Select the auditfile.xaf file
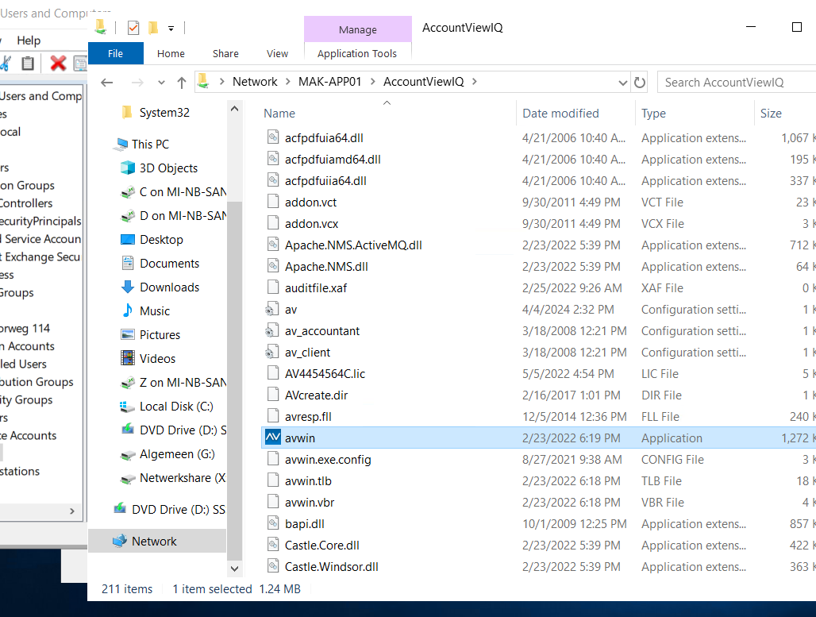 point(315,288)
